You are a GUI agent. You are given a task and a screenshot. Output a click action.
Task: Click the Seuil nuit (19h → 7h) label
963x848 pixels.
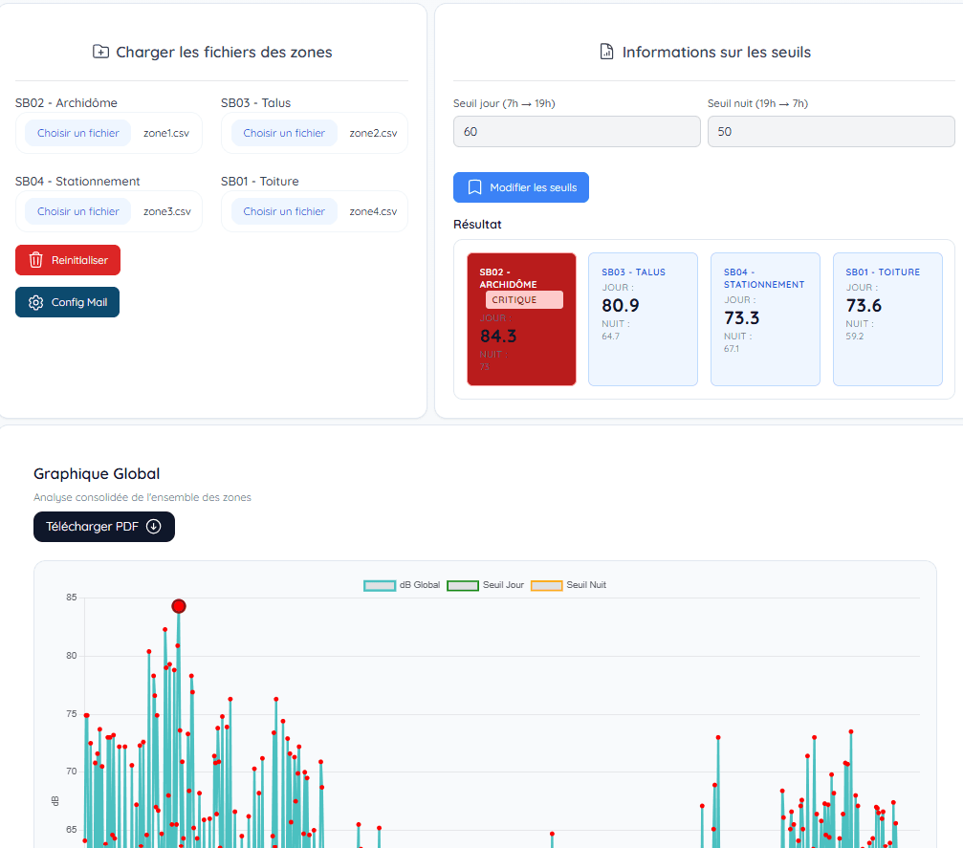tap(757, 103)
